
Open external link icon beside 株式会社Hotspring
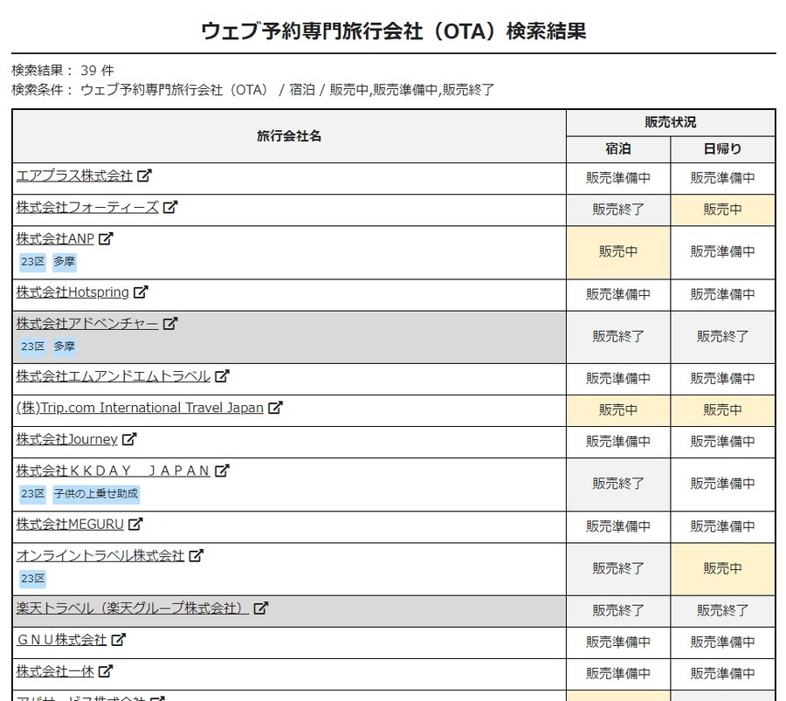[141, 292]
